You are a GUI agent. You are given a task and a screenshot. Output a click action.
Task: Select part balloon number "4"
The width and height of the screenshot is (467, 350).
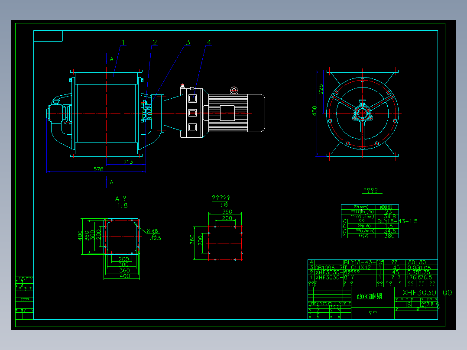[209, 42]
